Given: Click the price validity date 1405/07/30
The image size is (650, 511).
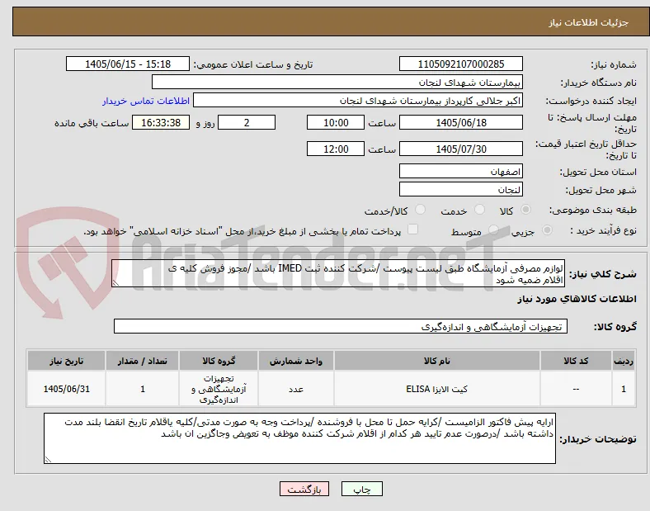Looking at the screenshot, I should [x=461, y=149].
